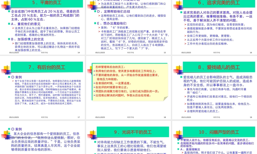This screenshot has width=257, height=154.
Task: Click the footer "财贸学校" on slide 19
Action: pos(217,117)
